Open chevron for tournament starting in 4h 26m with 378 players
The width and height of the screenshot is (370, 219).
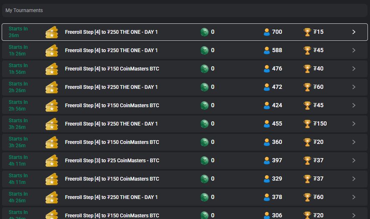(x=354, y=197)
